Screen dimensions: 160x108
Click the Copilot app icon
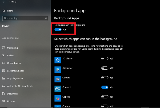click(x=58, y=98)
